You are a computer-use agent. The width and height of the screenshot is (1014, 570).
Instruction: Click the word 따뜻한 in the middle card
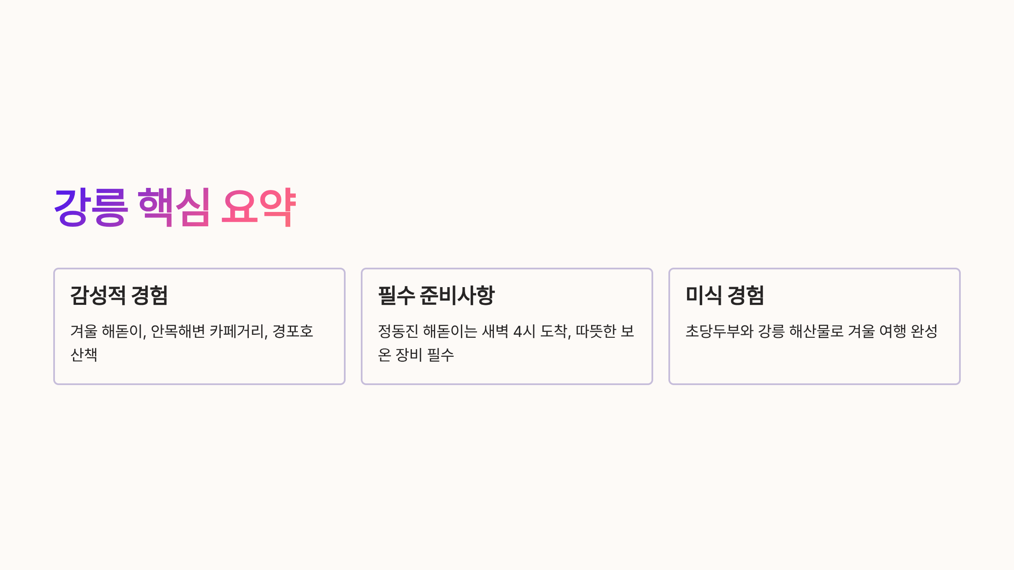pyautogui.click(x=596, y=331)
